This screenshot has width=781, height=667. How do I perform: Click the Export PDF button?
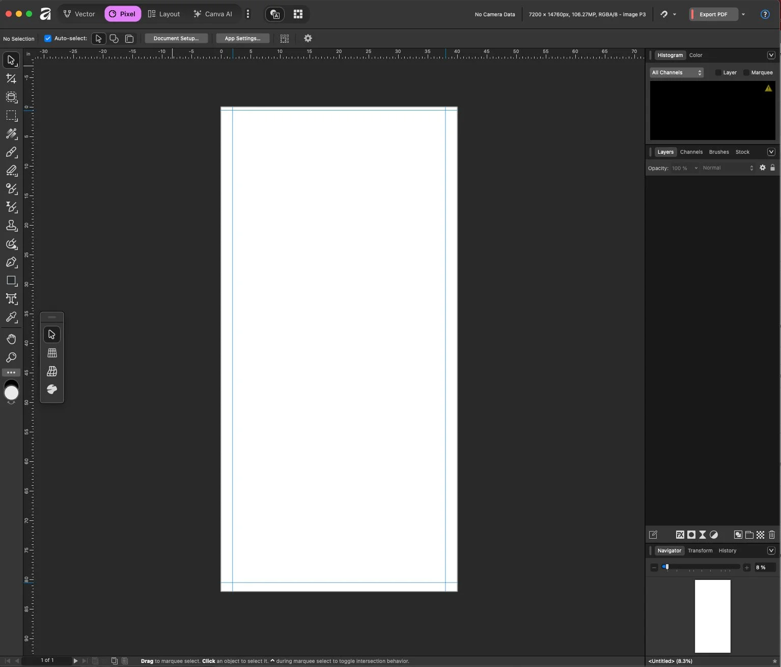click(x=715, y=14)
